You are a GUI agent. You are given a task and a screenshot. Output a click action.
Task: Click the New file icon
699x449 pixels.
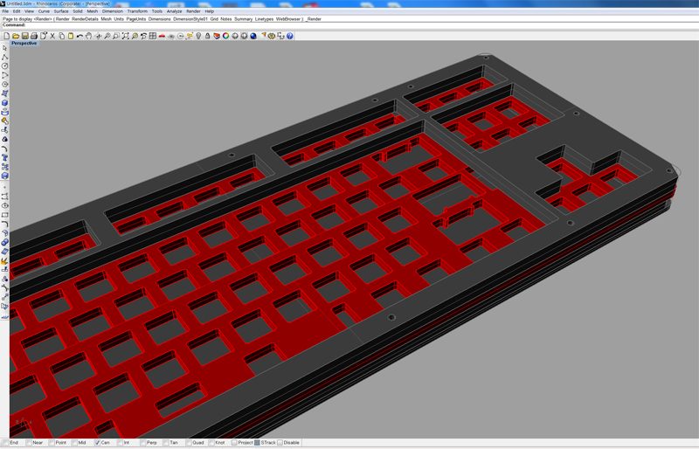pos(6,36)
